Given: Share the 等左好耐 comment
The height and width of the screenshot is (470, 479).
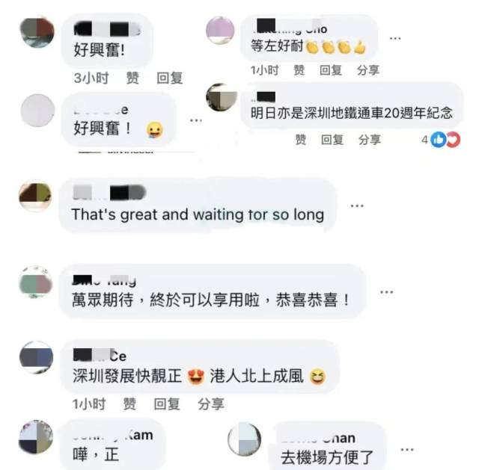Looking at the screenshot, I should 368,70.
